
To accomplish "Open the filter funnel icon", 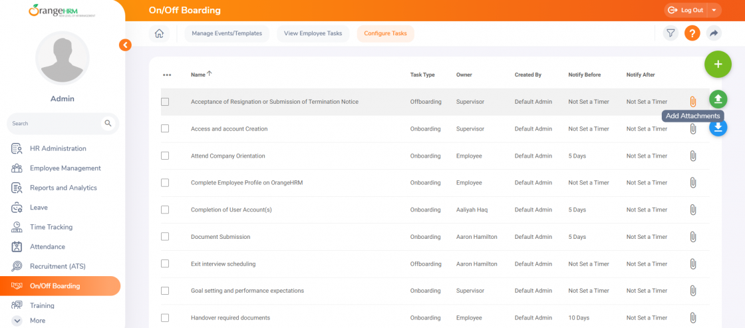I will pos(670,33).
